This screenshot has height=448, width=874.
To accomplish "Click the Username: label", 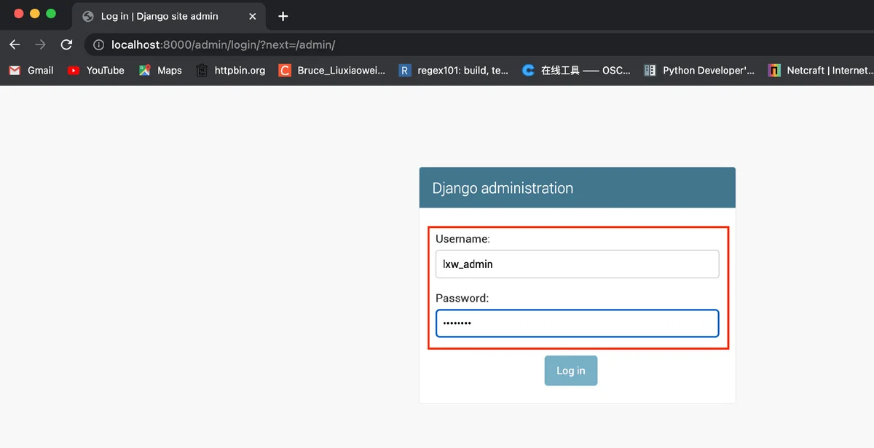I will tap(463, 238).
